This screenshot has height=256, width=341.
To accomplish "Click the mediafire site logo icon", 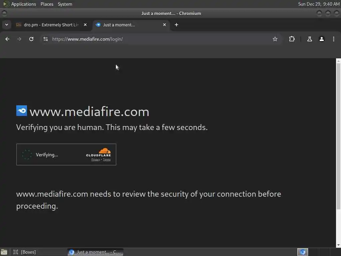I will pos(22,111).
